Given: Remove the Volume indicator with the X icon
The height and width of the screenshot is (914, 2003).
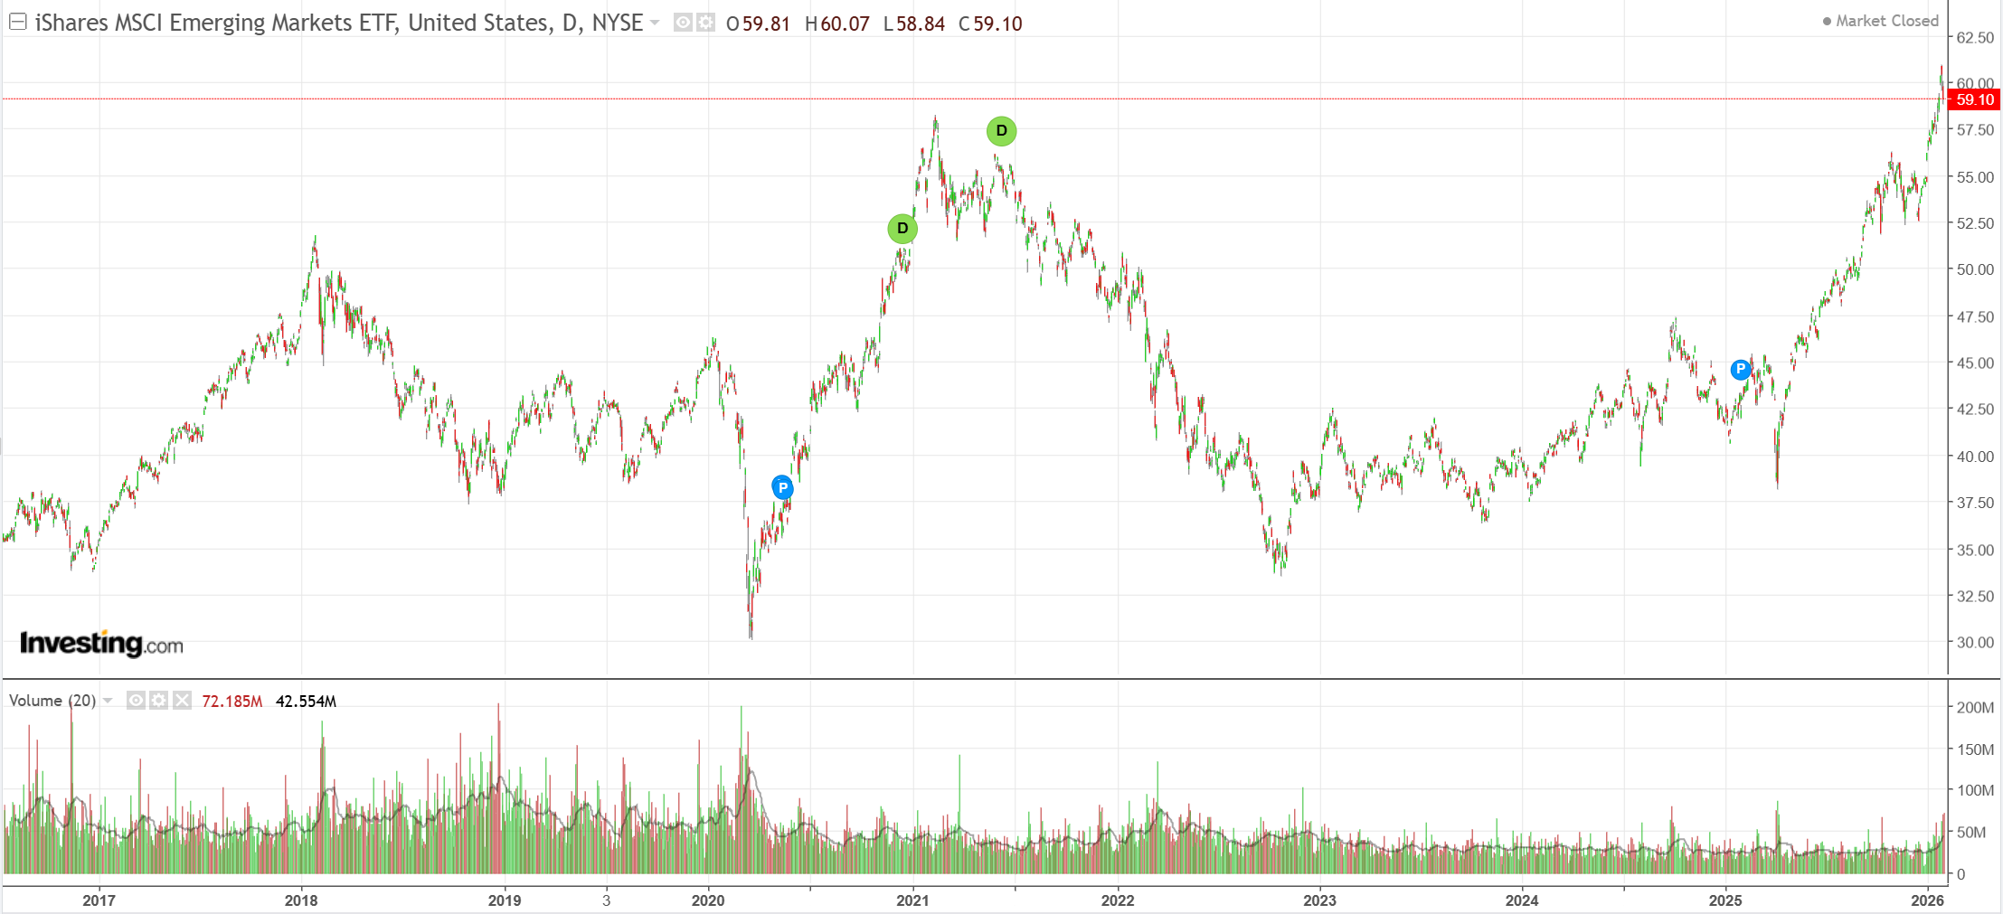Looking at the screenshot, I should pyautogui.click(x=183, y=701).
